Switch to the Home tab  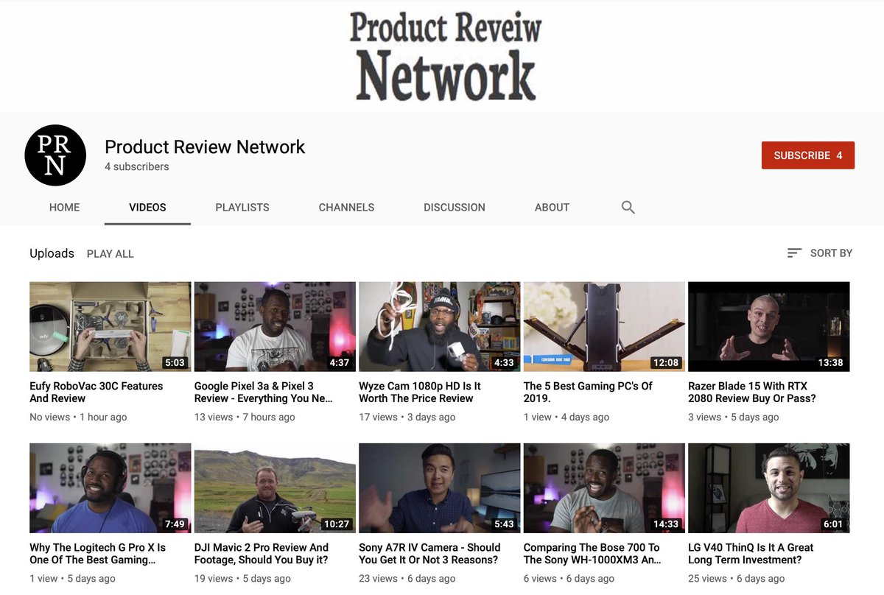point(64,208)
